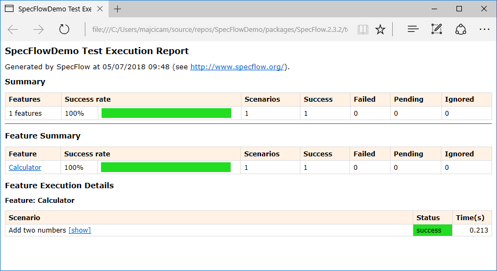The image size is (497, 271).
Task: Click the 'Feature Summary' heading
Action: coord(43,136)
